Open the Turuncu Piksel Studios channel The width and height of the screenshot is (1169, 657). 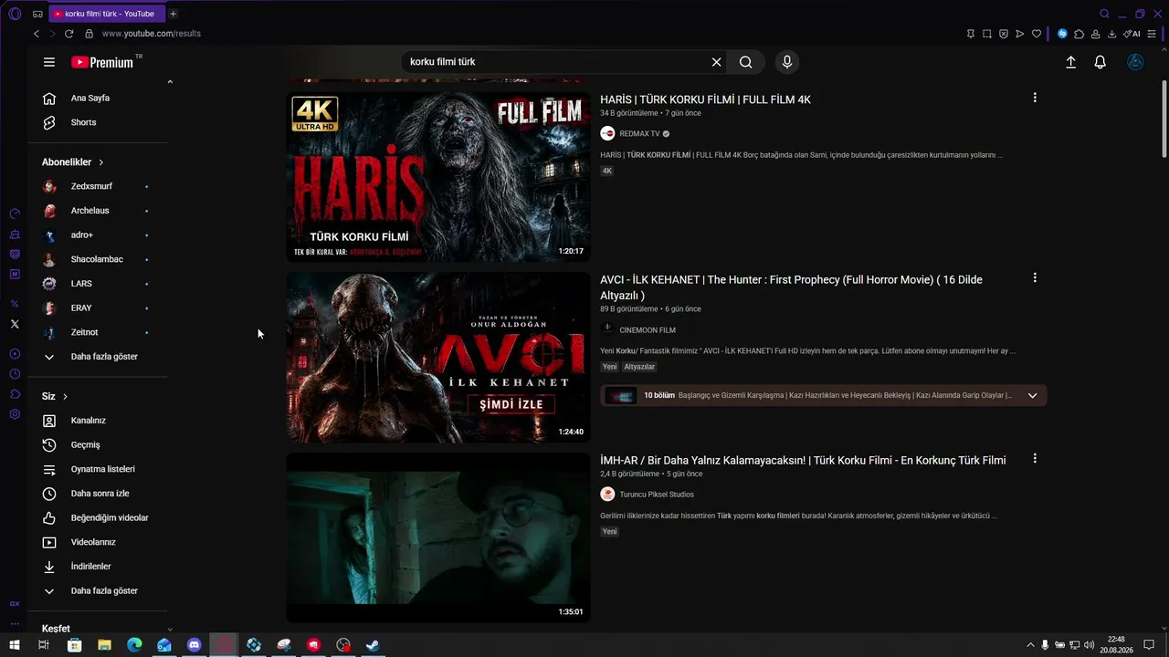pyautogui.click(x=657, y=495)
